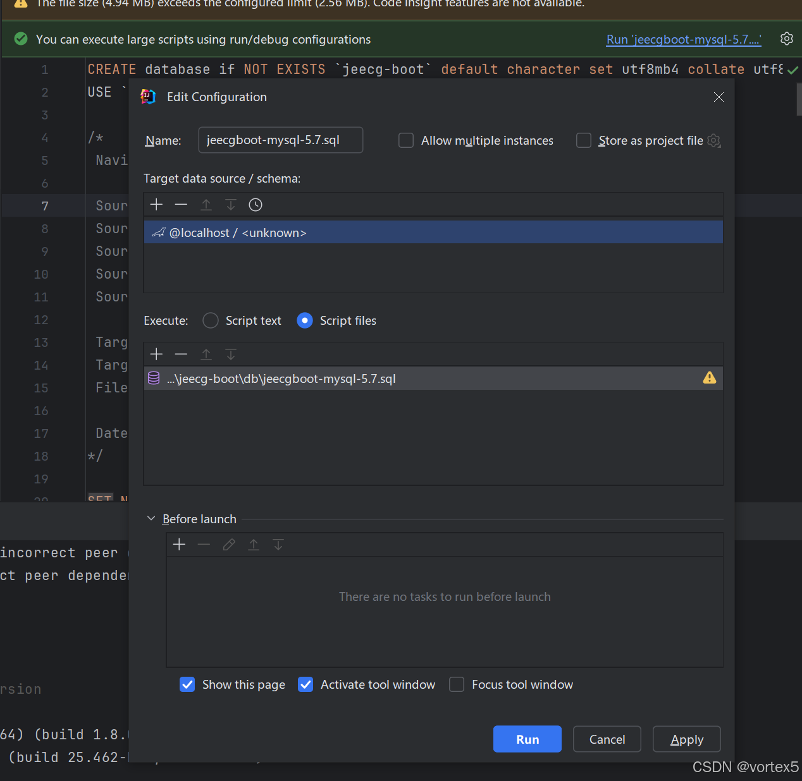Enable Store as project file checkbox

[x=584, y=140]
